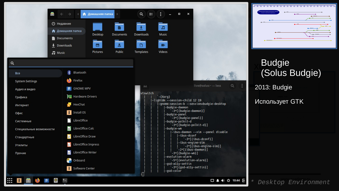The image size is (339, 191).
Task: Click the Install OS icon in the panel
Action: [x=19, y=181]
